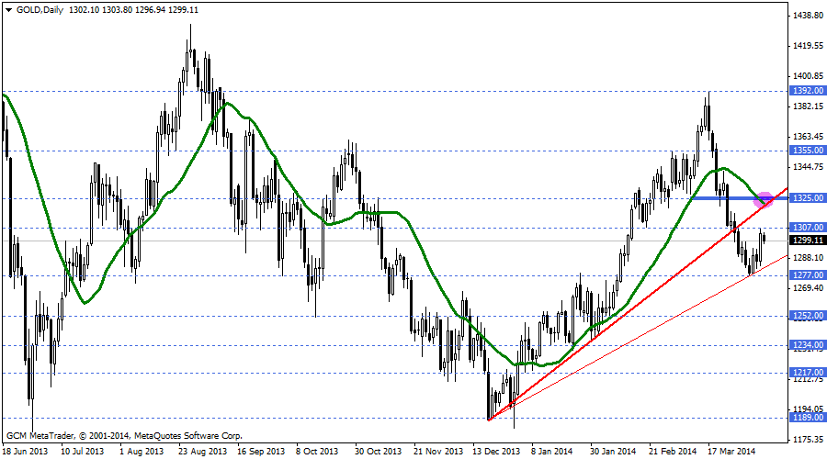The image size is (827, 459).
Task: Click the 30 Oct 2013 date label
Action: [378, 452]
